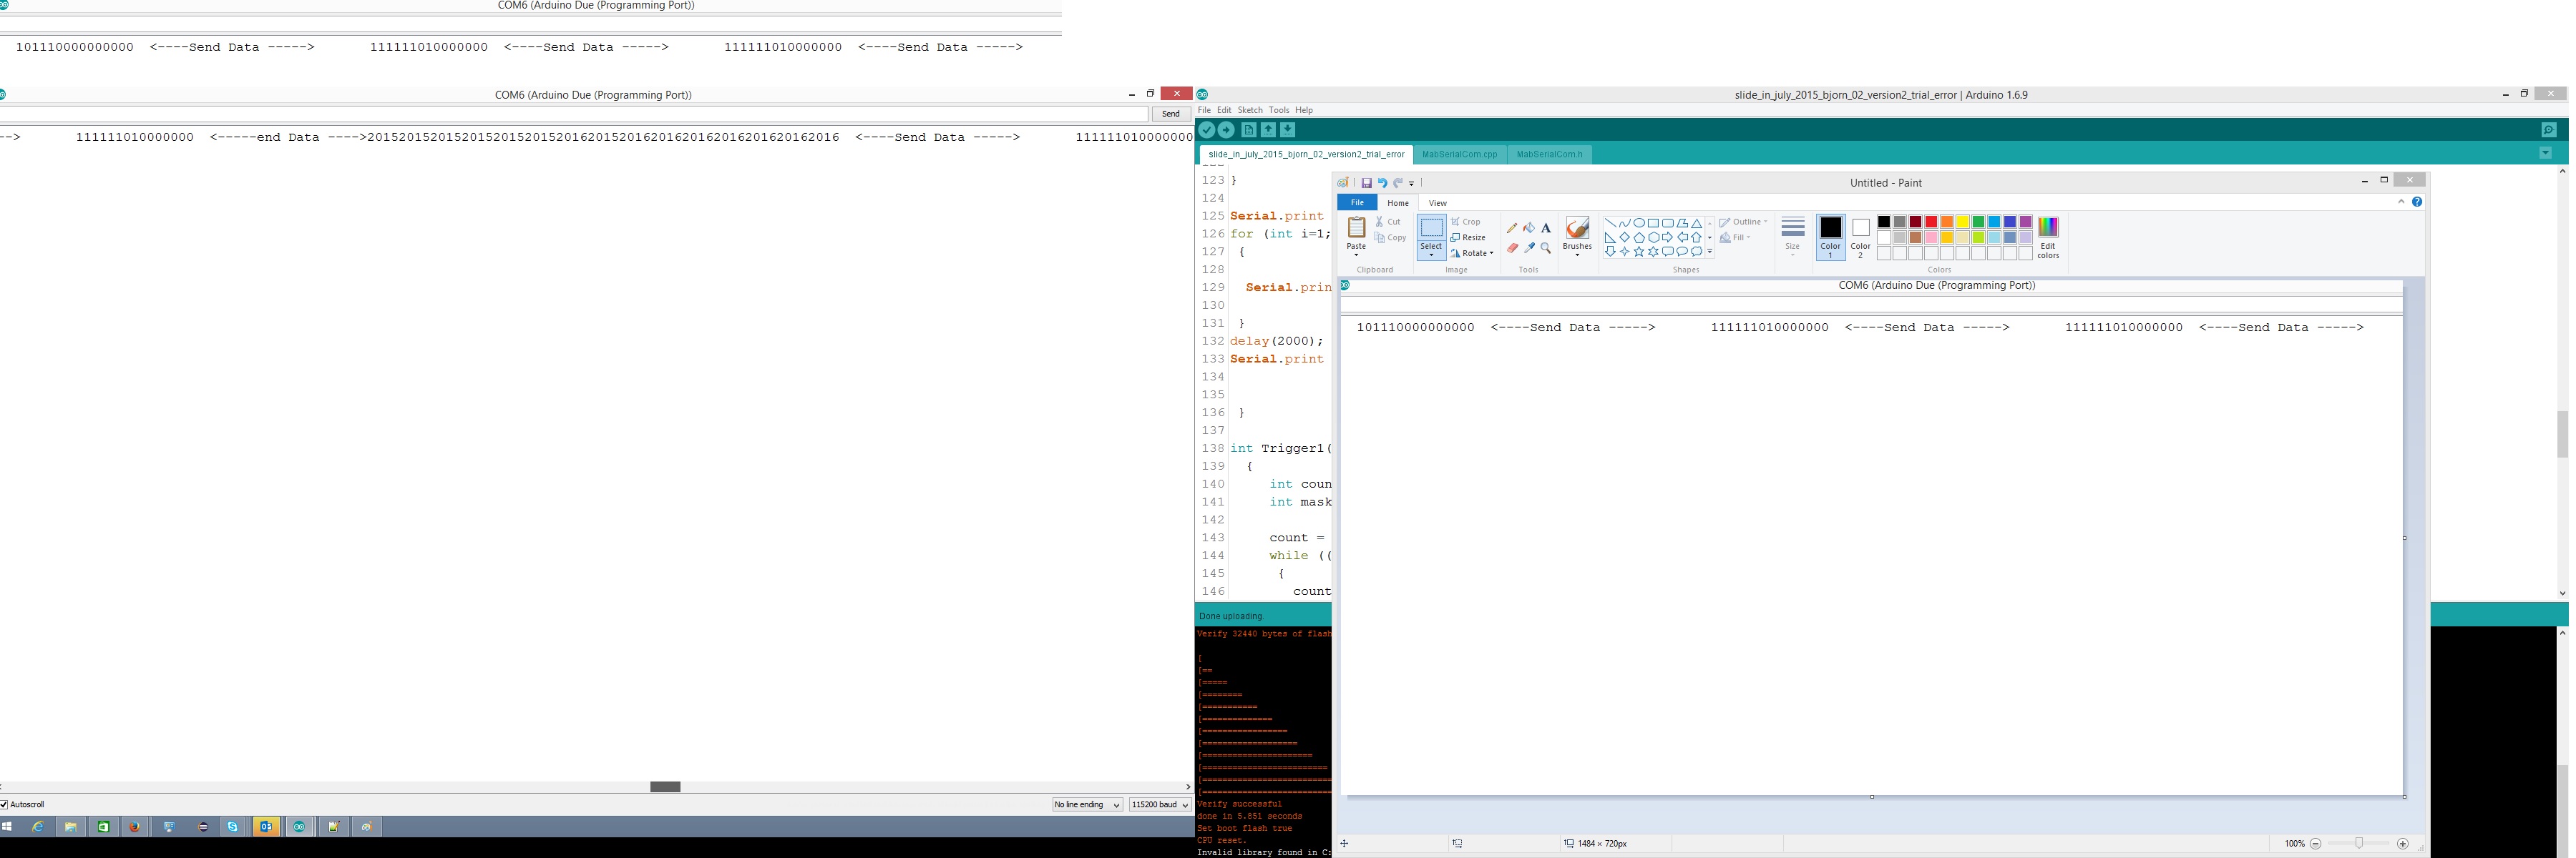Open the Sketch menu in Arduino
This screenshot has width=2576, height=858.
pos(1250,110)
